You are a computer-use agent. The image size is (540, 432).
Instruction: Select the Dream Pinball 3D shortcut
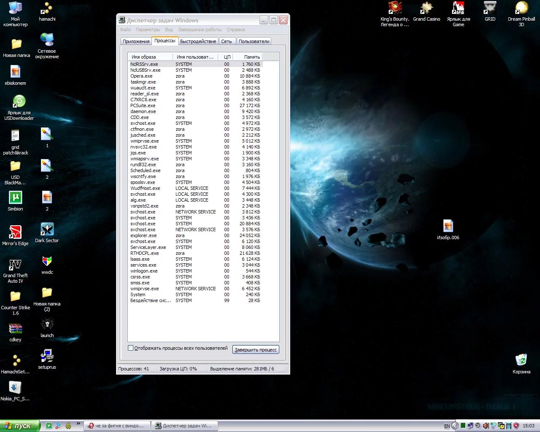pyautogui.click(x=521, y=8)
